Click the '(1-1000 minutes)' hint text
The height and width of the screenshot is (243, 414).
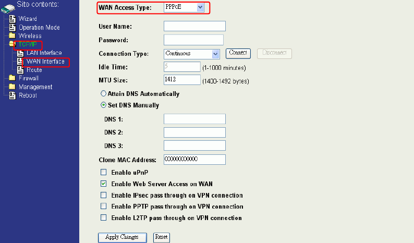click(x=224, y=68)
